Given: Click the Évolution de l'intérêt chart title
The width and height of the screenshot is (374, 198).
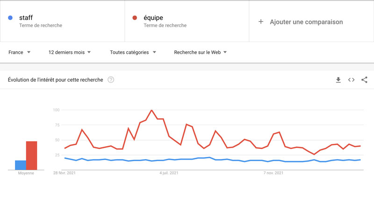Looking at the screenshot, I should click(56, 80).
